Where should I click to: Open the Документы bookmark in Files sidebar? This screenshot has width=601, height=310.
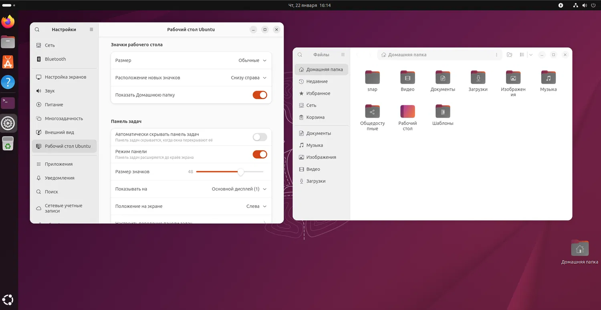pyautogui.click(x=321, y=133)
